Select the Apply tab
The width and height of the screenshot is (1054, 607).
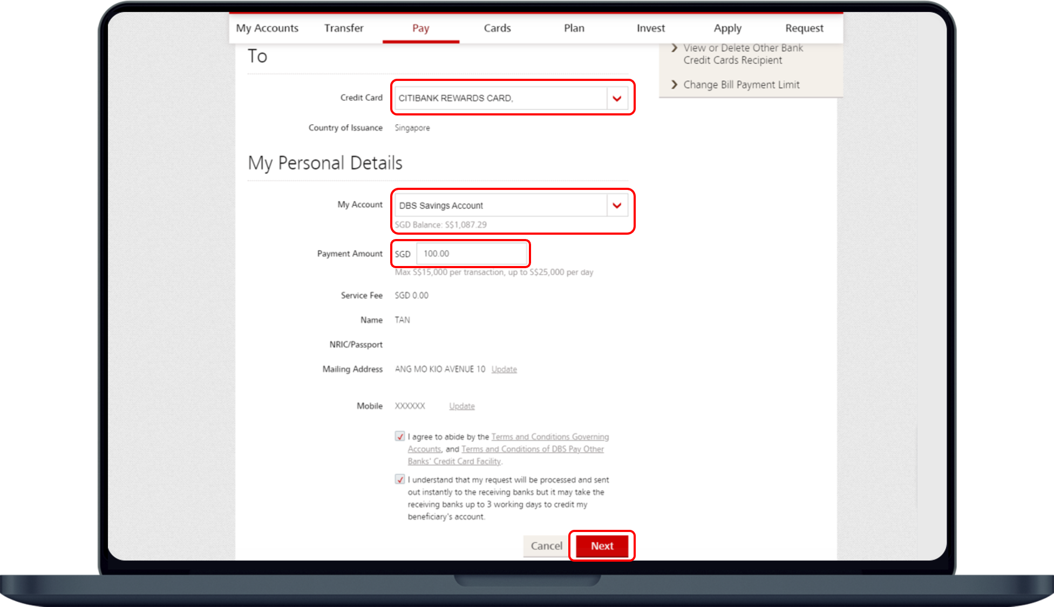point(727,28)
